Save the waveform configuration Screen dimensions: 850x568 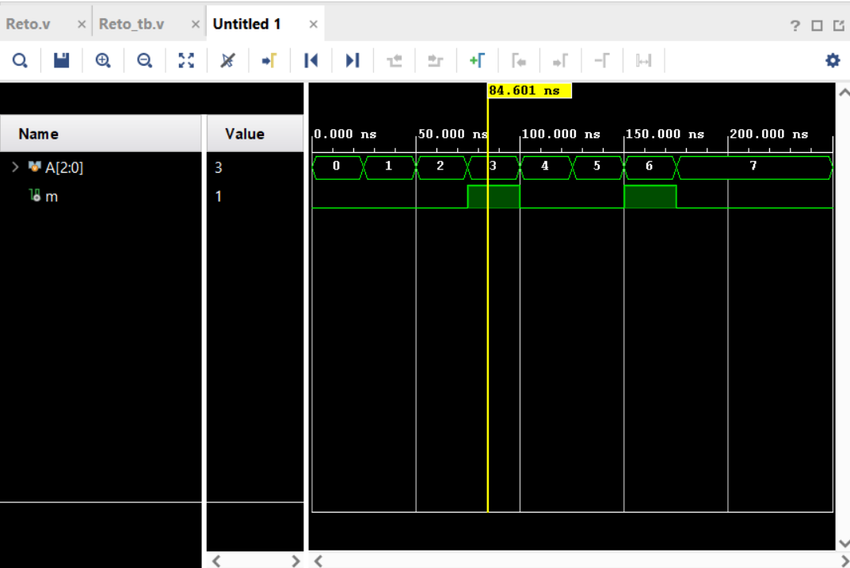pyautogui.click(x=62, y=60)
